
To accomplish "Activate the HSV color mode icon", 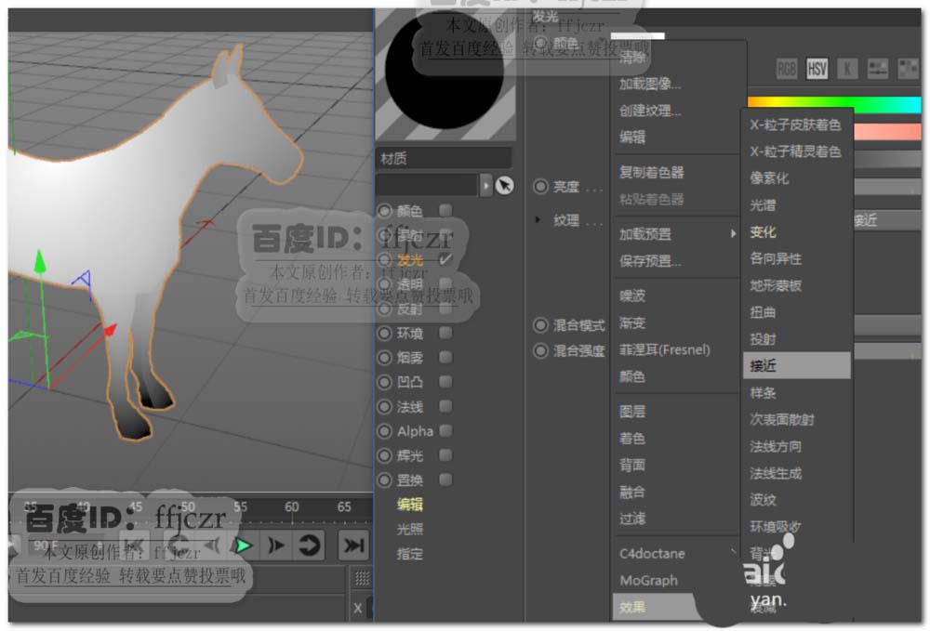I will [x=816, y=68].
